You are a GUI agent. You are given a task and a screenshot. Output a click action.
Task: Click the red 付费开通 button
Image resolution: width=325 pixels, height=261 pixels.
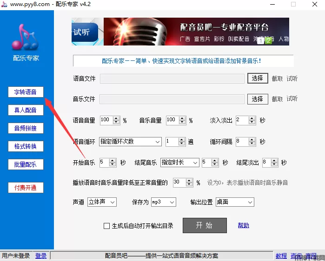26,188
